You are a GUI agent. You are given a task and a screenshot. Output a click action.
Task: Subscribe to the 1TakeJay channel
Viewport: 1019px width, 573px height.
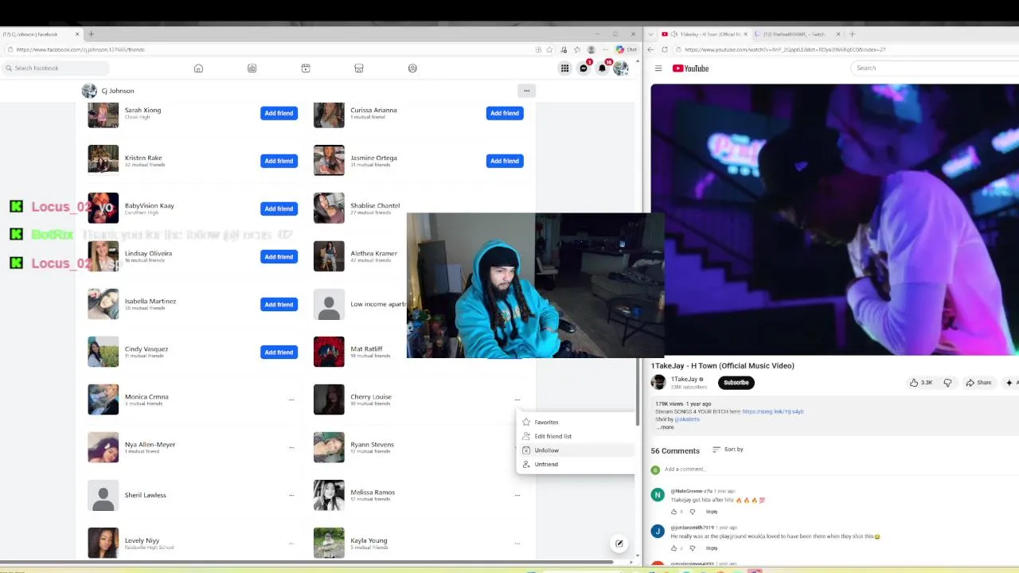(736, 383)
